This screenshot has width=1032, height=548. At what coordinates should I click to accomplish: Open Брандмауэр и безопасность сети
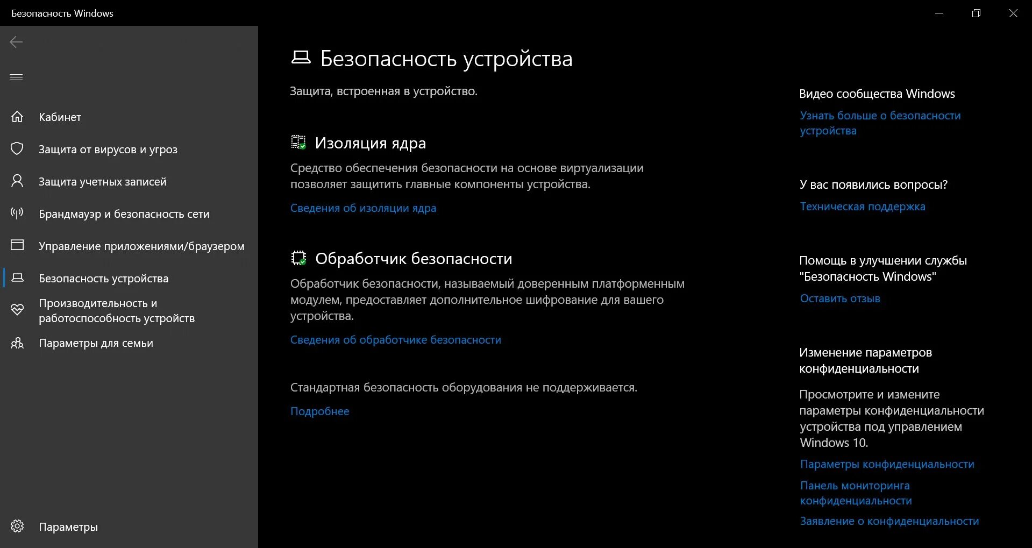pyautogui.click(x=129, y=213)
